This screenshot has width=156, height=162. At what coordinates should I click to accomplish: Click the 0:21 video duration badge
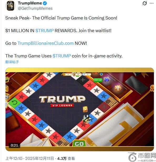(x=14, y=145)
